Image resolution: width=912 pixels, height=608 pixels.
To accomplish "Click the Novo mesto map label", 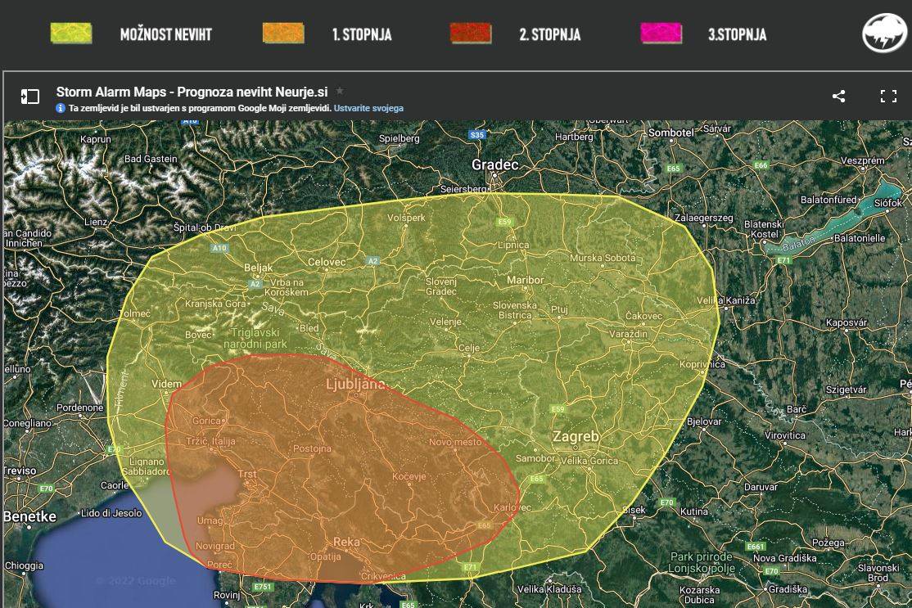I will (456, 442).
